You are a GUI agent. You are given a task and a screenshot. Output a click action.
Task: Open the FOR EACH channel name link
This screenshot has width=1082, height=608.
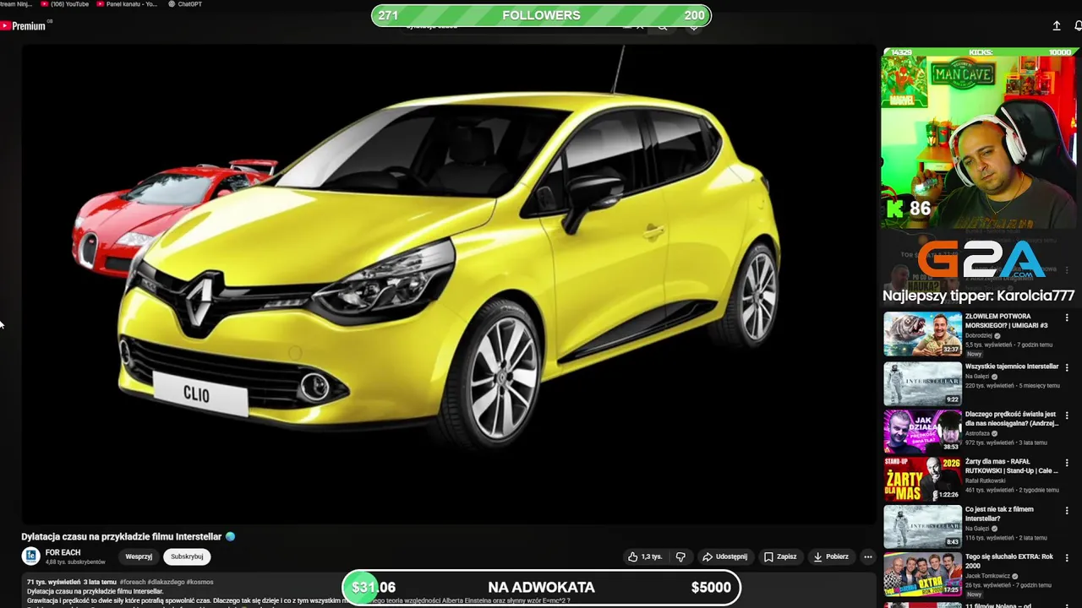click(x=63, y=552)
